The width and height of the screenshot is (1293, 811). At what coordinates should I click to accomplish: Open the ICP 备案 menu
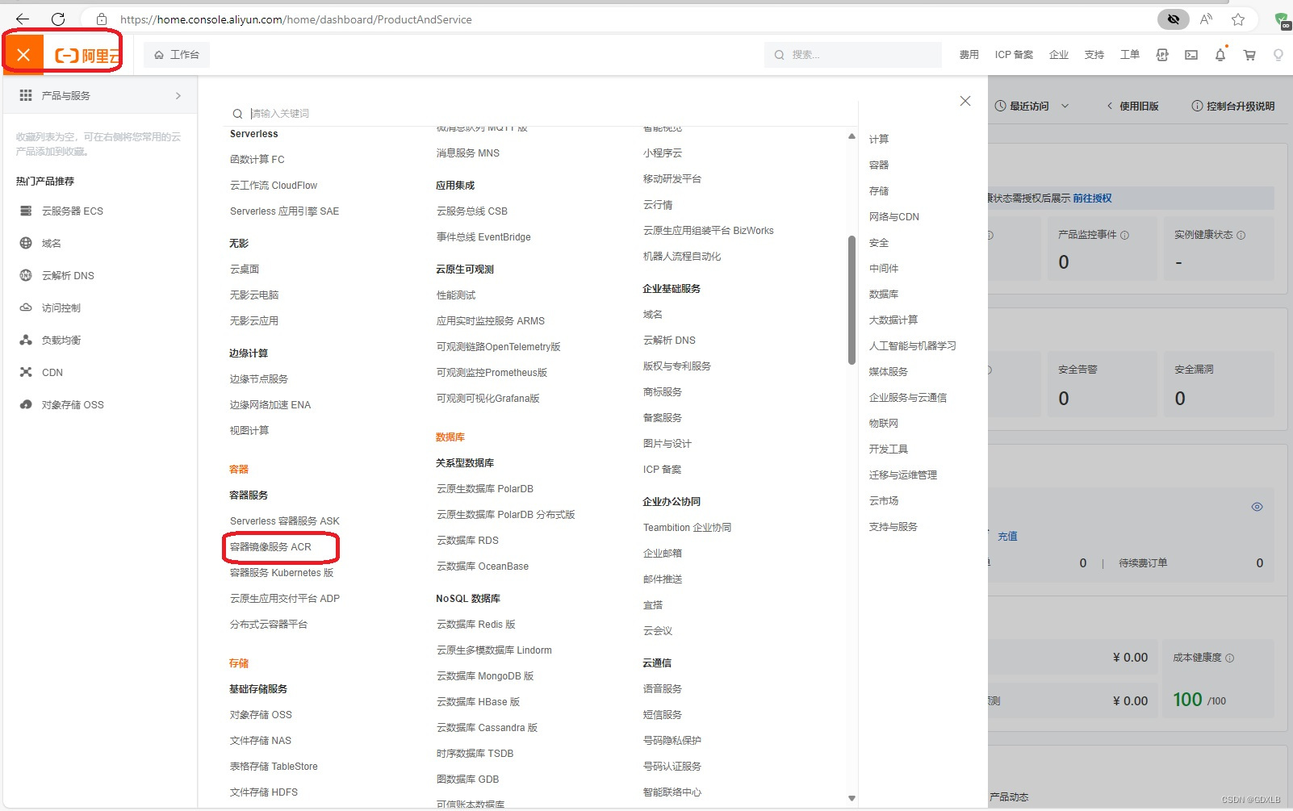1014,55
